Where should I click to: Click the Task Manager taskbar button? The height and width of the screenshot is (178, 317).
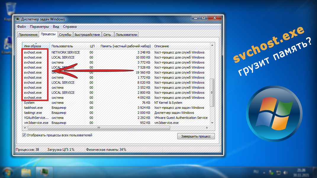(44, 172)
